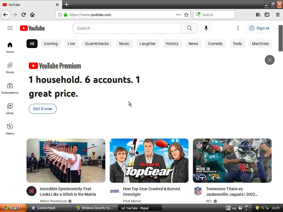The width and height of the screenshot is (283, 212).
Task: Click the Sign in button
Action: click(x=260, y=28)
